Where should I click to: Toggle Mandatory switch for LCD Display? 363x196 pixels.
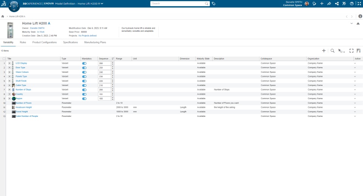(84, 63)
